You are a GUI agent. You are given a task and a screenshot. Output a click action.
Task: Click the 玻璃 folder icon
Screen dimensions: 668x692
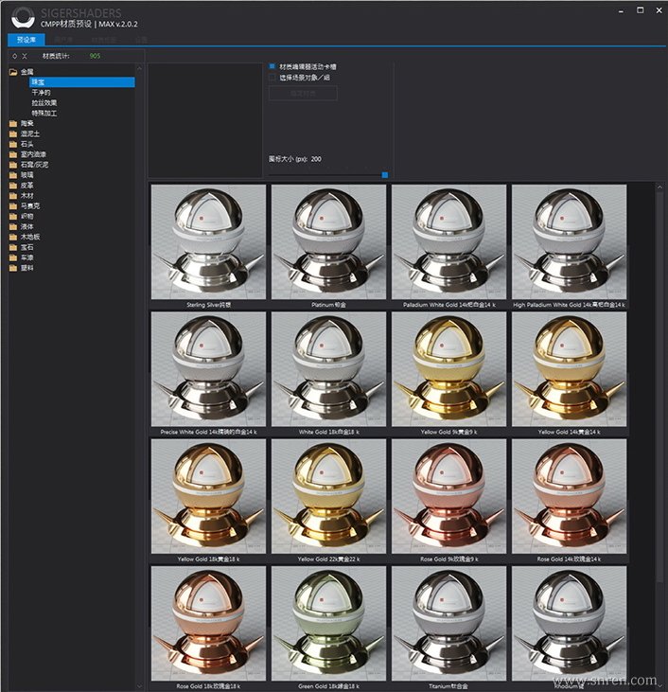[13, 174]
